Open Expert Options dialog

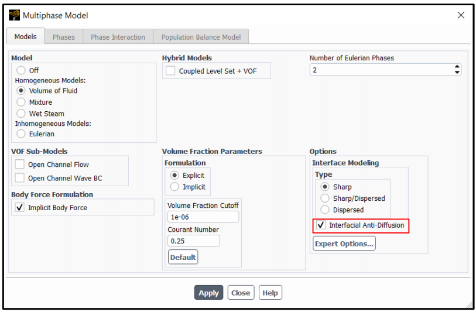click(x=344, y=244)
